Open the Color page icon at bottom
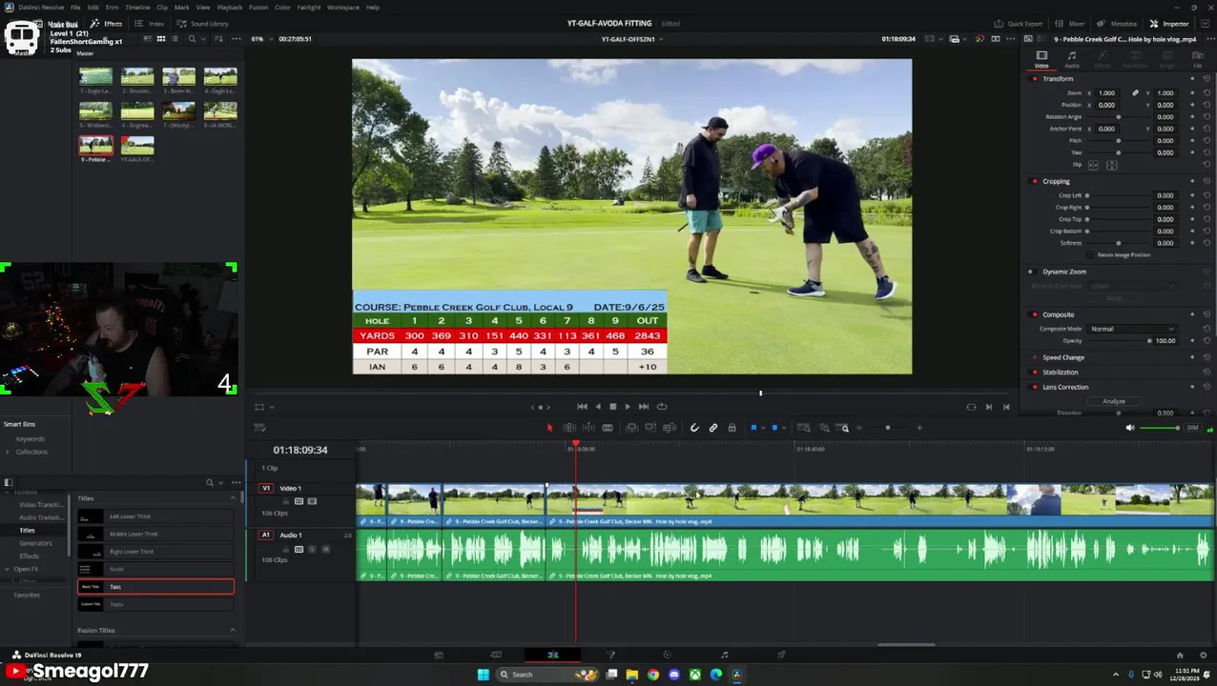The image size is (1217, 686). pos(667,655)
